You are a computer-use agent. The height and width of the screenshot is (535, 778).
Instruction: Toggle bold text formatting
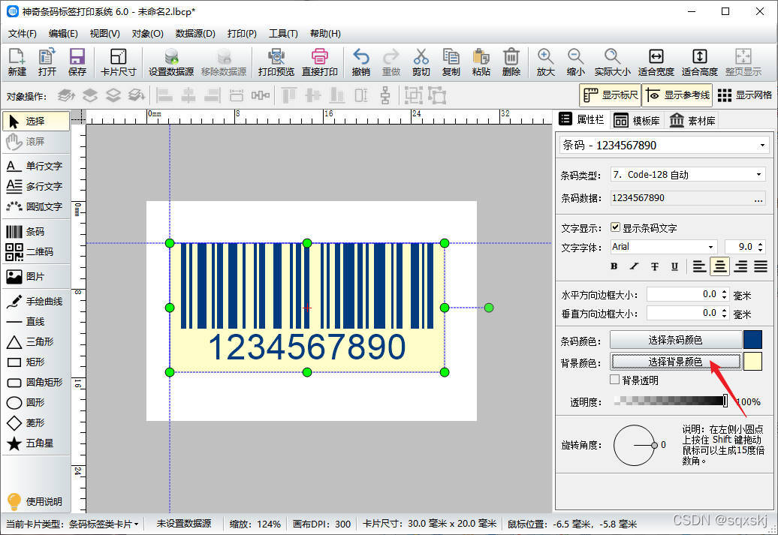click(x=614, y=266)
